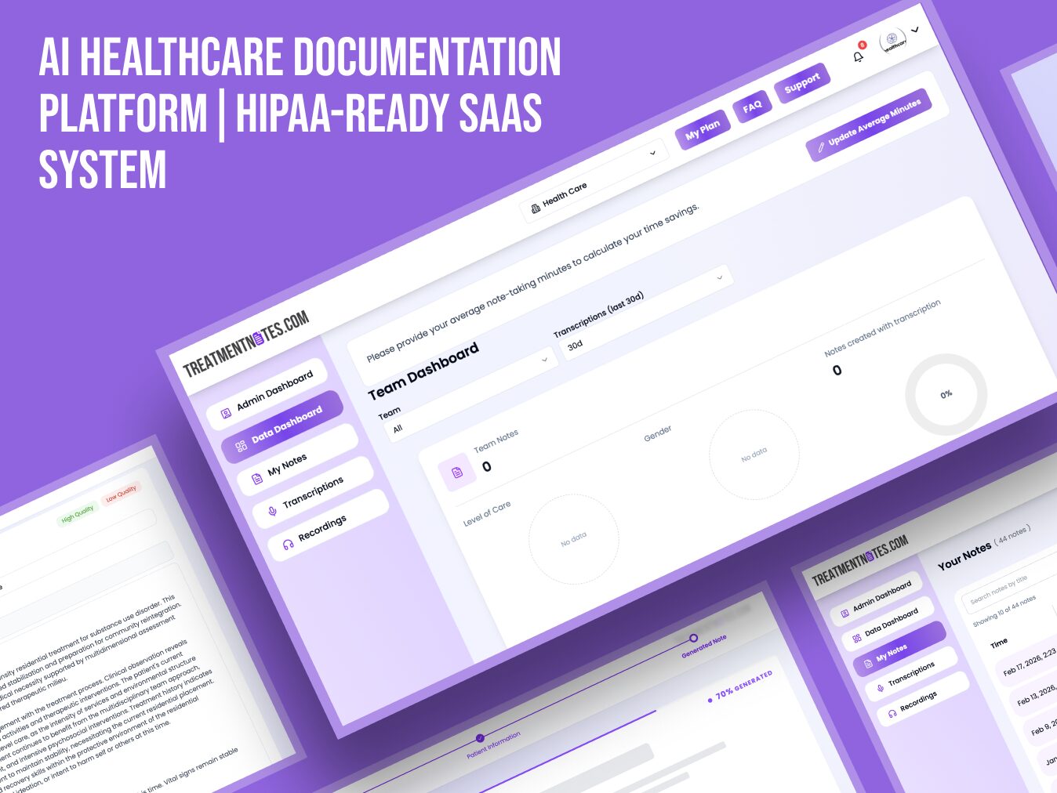Open the Transcriptions 30d period dropdown
The image size is (1057, 793).
[648, 311]
